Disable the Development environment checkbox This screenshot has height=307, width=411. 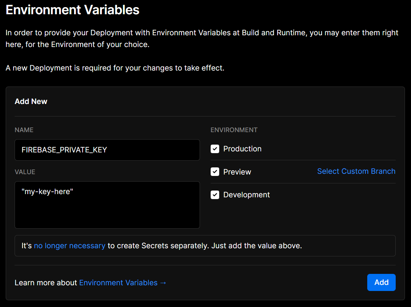(x=215, y=195)
